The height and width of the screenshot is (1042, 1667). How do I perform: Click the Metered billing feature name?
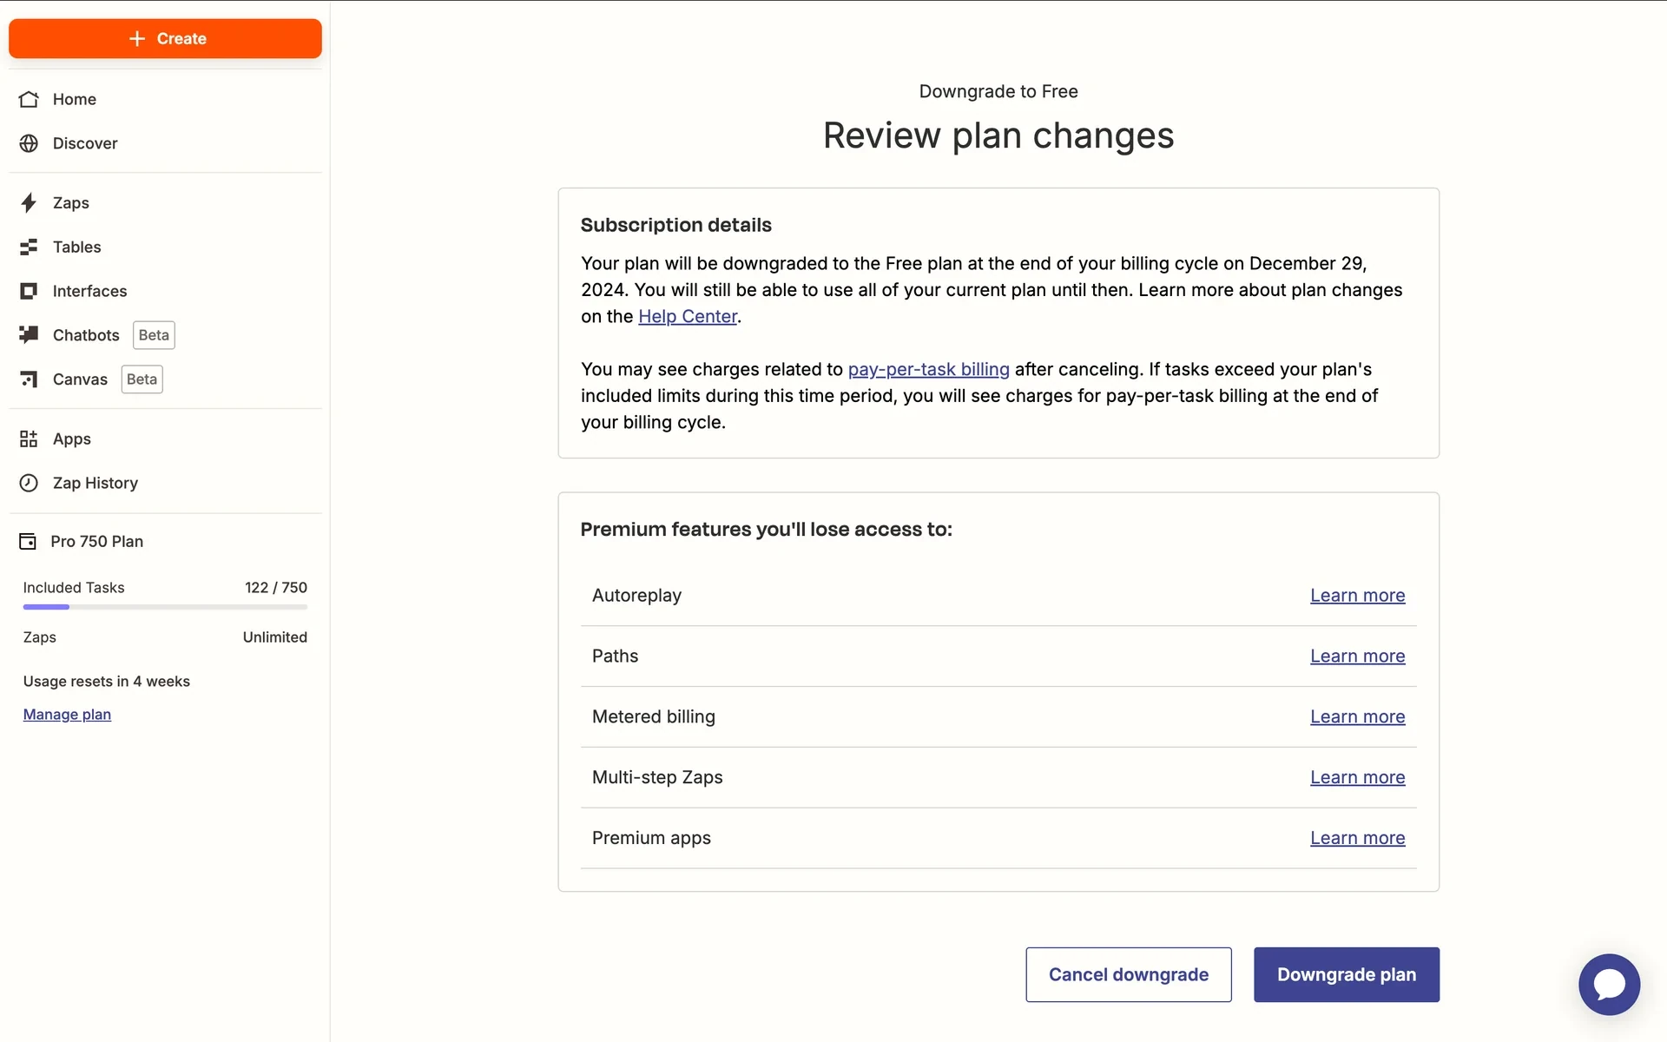point(653,717)
